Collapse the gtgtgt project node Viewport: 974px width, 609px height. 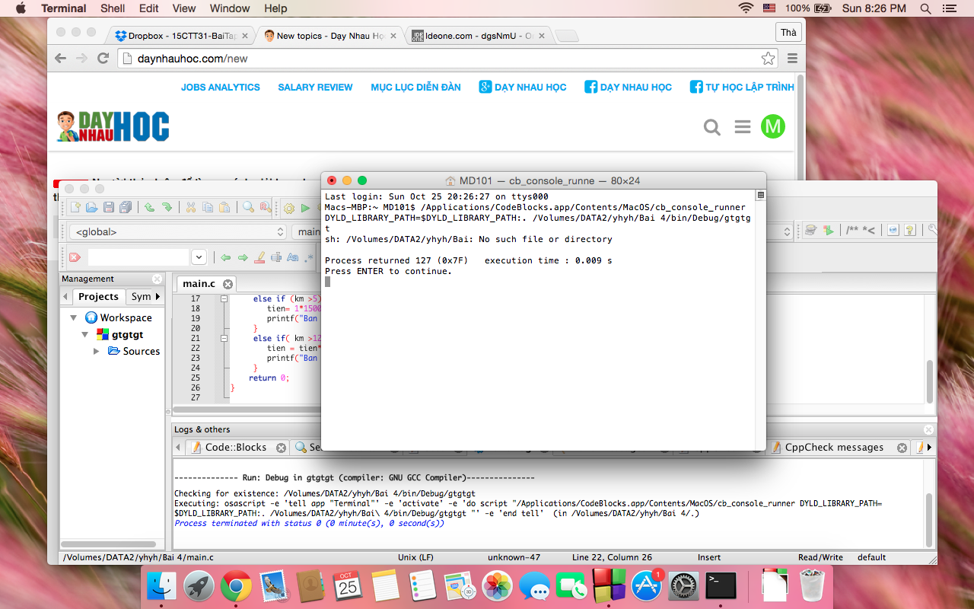pyautogui.click(x=85, y=334)
